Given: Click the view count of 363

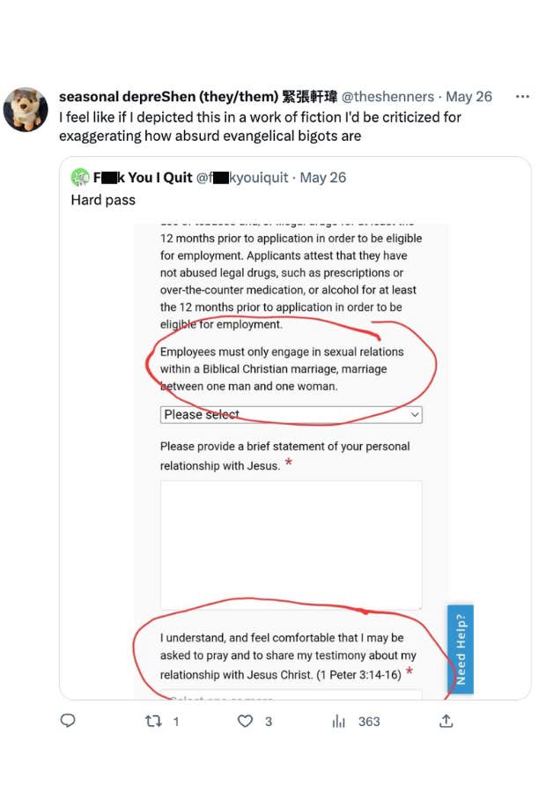Looking at the screenshot, I should pos(369,721).
